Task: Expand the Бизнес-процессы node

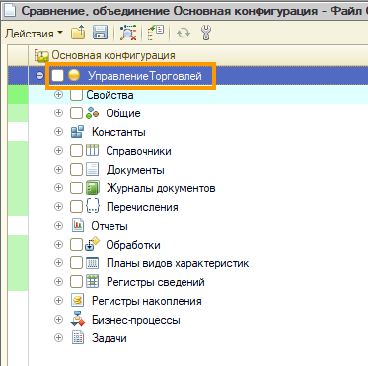Action: tap(58, 319)
